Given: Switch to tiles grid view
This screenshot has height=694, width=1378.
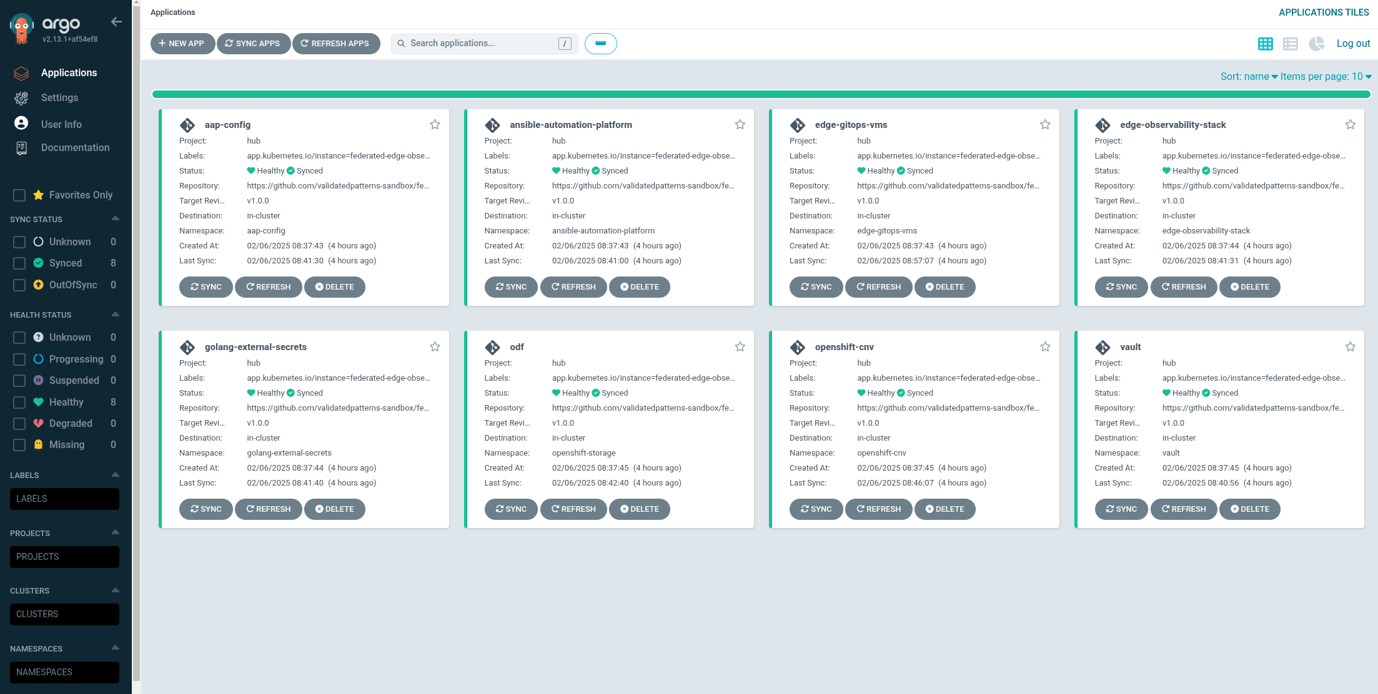Looking at the screenshot, I should point(1265,44).
